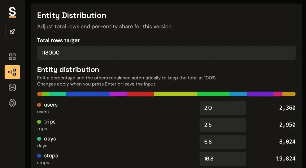Select the Total rows target input field

pos(166,53)
